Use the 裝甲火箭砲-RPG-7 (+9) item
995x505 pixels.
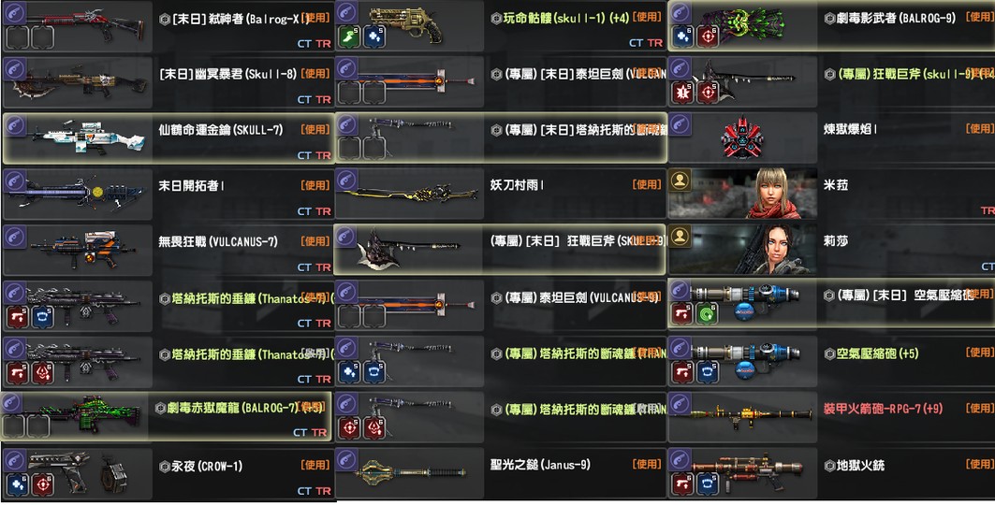point(980,408)
